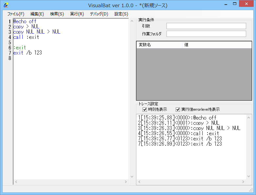
Task: Open the デバッグ(D) menu
Action: (x=99, y=14)
